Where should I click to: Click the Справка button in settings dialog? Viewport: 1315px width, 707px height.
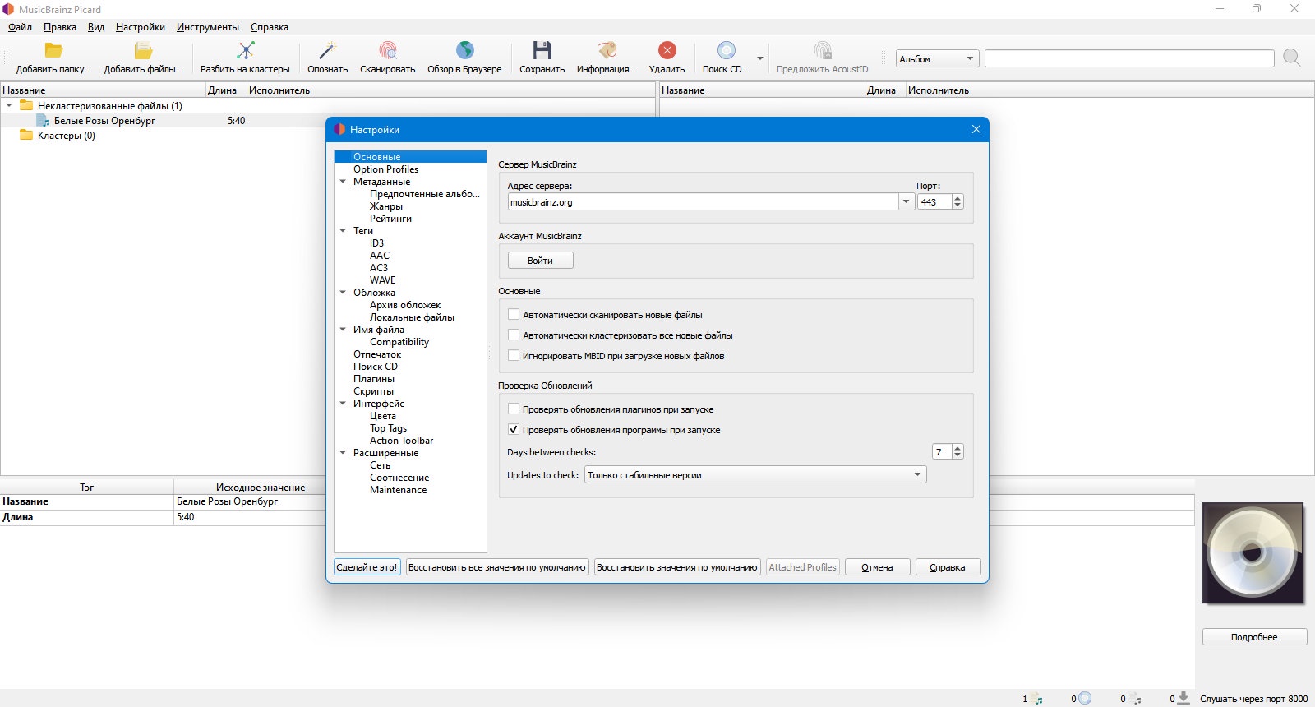tap(948, 567)
